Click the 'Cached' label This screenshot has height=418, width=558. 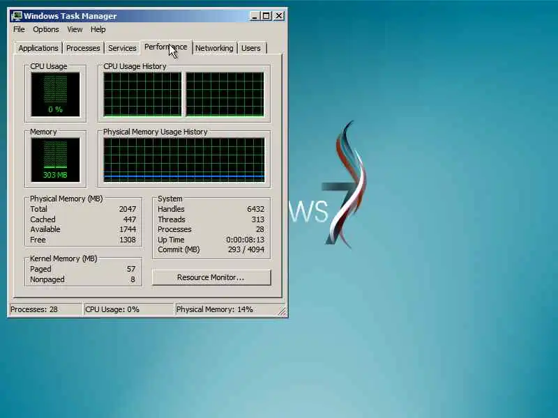(x=43, y=219)
